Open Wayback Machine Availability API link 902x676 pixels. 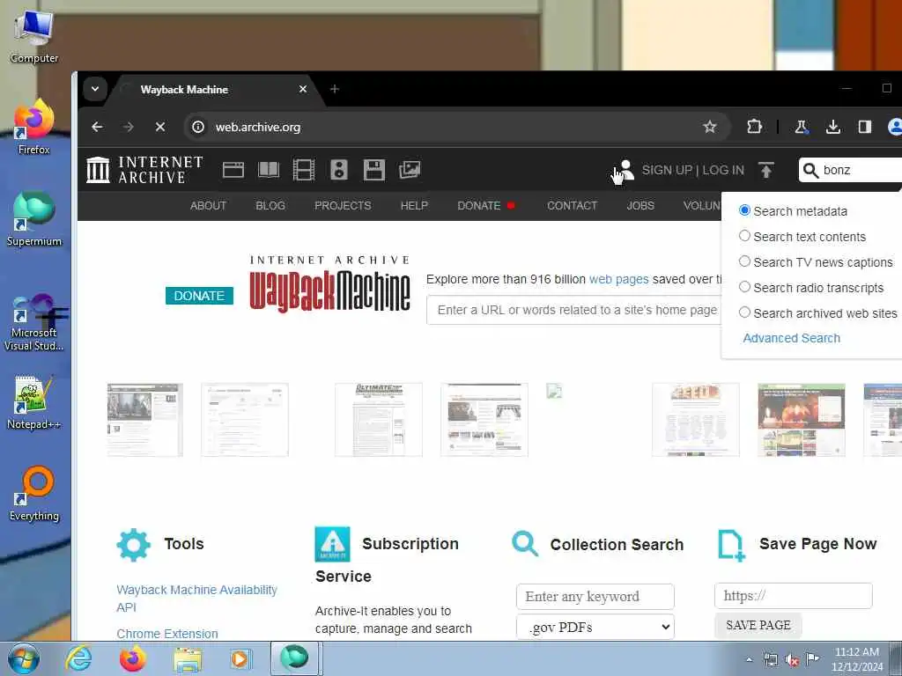pyautogui.click(x=196, y=599)
